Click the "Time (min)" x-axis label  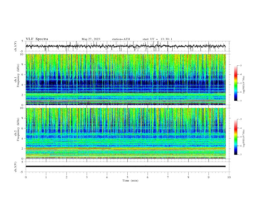coord(130,180)
